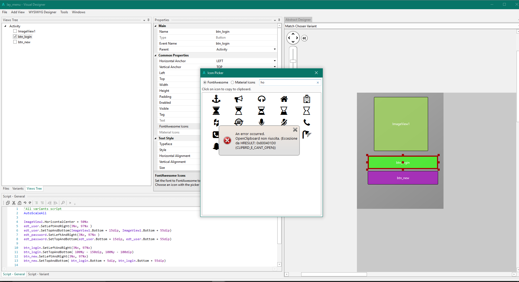Pick the shower head icon
519x282 pixels.
(x=307, y=134)
